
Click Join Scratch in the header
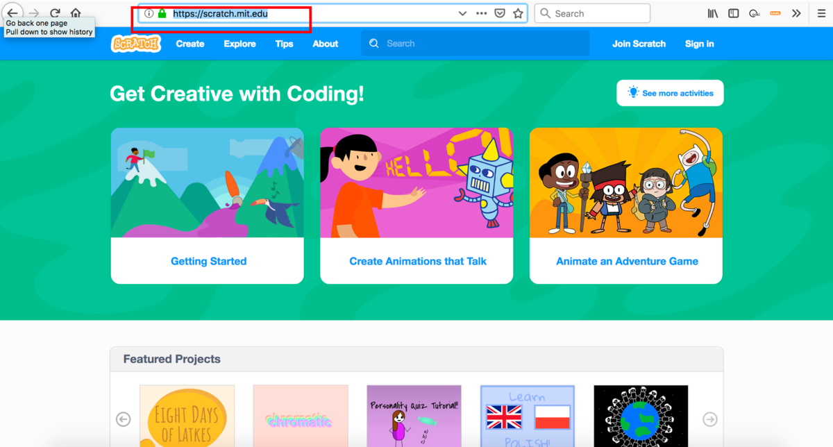coord(639,43)
